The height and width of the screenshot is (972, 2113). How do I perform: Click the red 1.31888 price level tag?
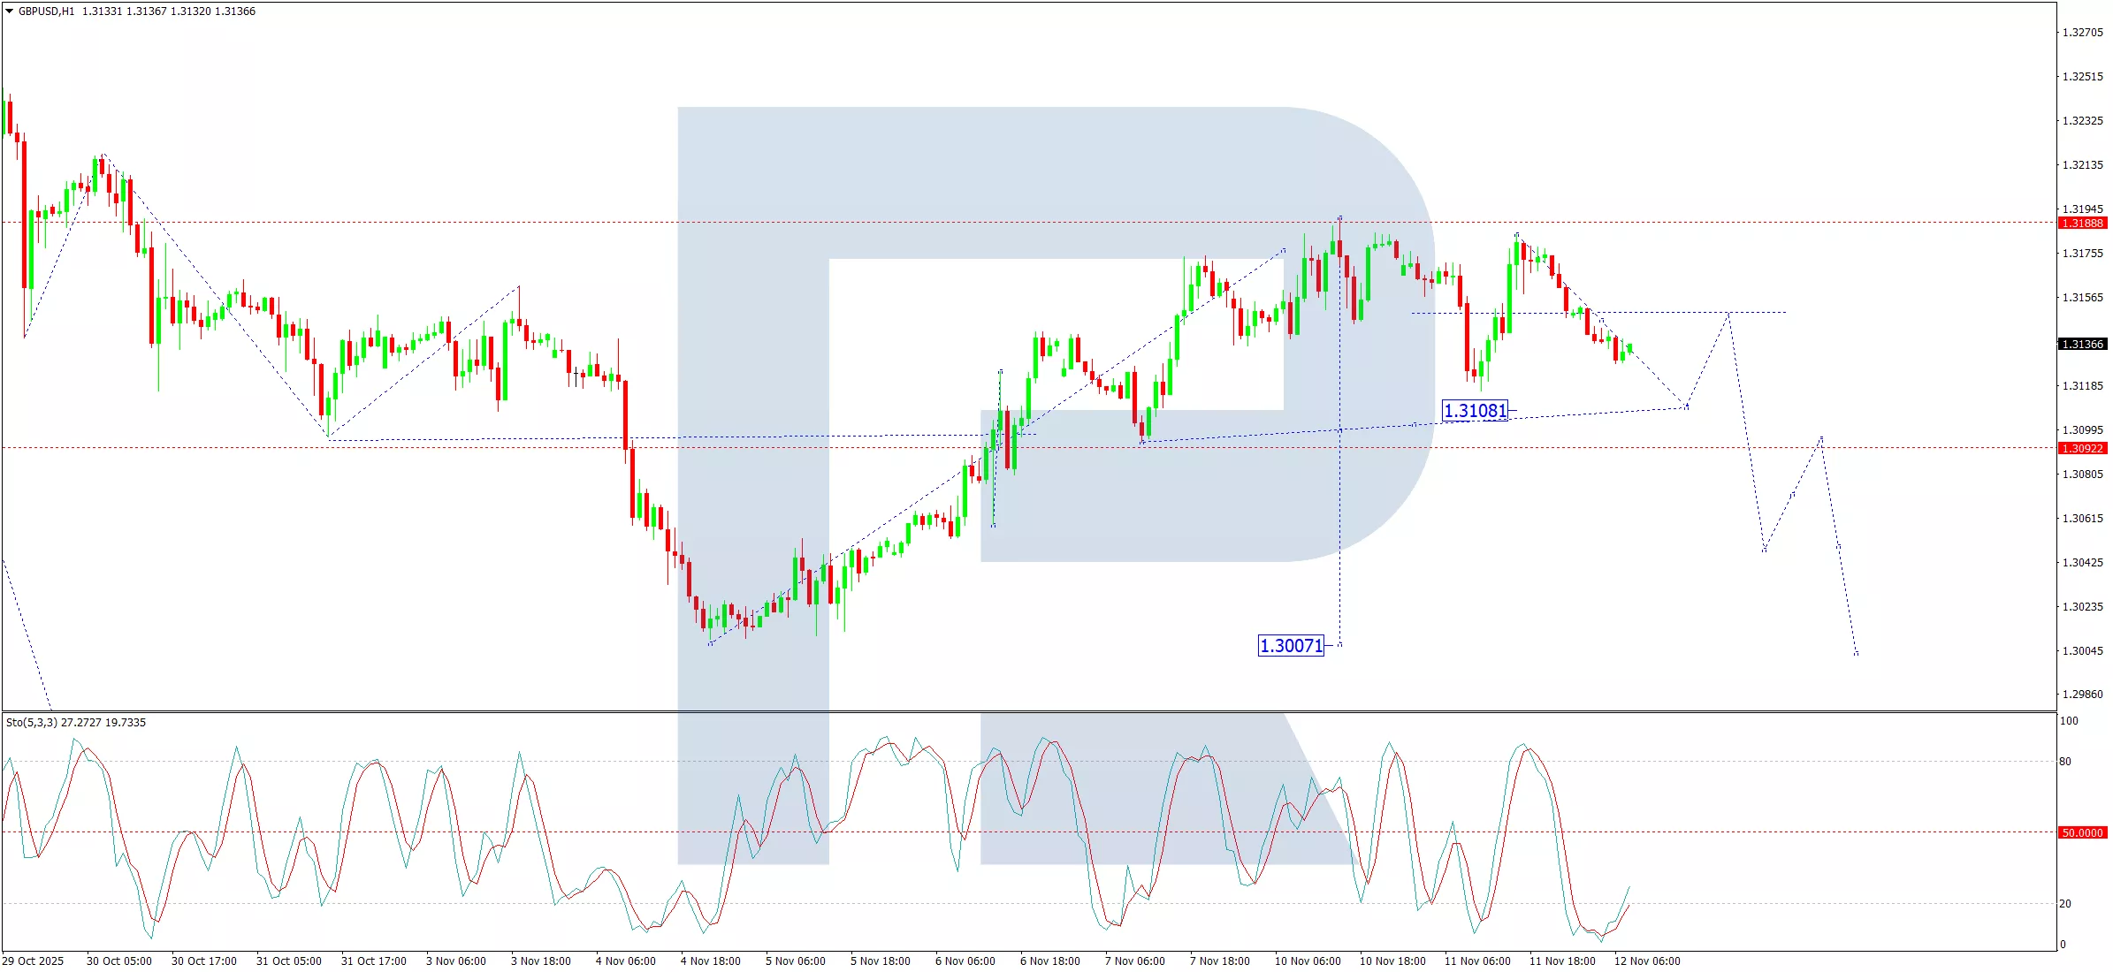click(x=2082, y=224)
